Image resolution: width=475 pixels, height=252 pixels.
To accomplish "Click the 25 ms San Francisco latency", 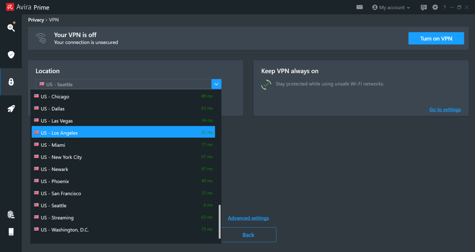I will click(x=207, y=193).
